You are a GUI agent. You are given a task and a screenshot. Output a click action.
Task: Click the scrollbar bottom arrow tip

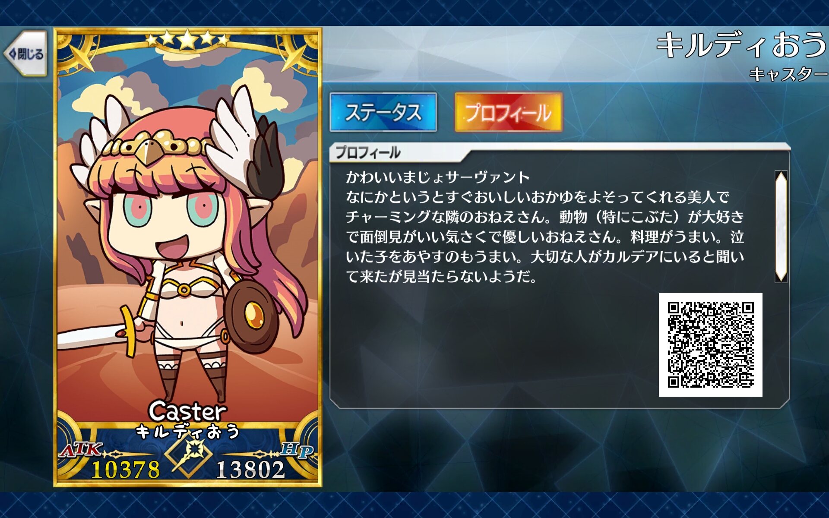click(x=781, y=278)
